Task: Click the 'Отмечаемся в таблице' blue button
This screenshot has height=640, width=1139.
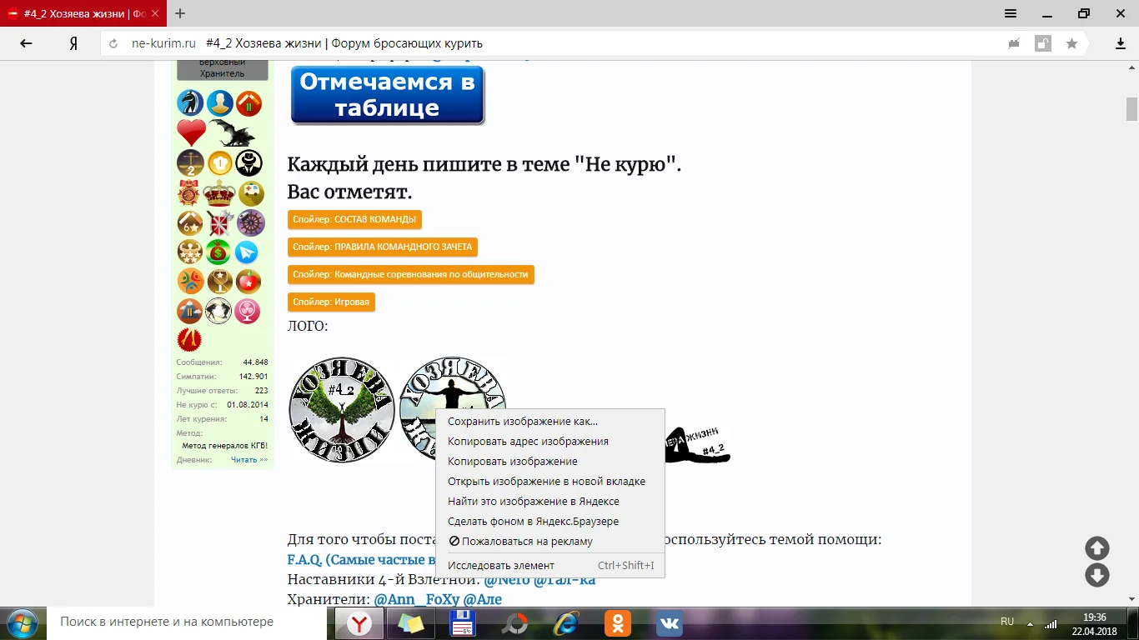Action: (388, 95)
